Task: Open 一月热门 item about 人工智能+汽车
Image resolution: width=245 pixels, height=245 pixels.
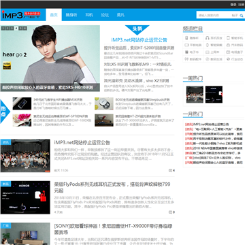Action: tap(214, 129)
